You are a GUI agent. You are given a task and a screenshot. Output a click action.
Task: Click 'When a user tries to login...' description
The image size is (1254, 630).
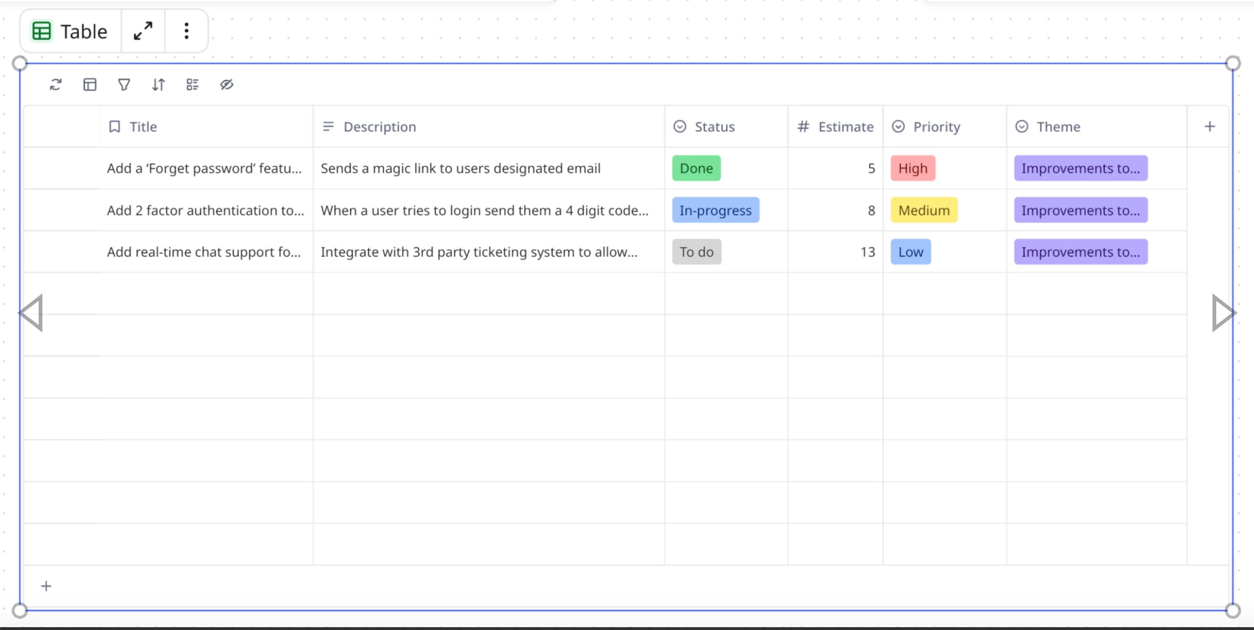point(484,210)
